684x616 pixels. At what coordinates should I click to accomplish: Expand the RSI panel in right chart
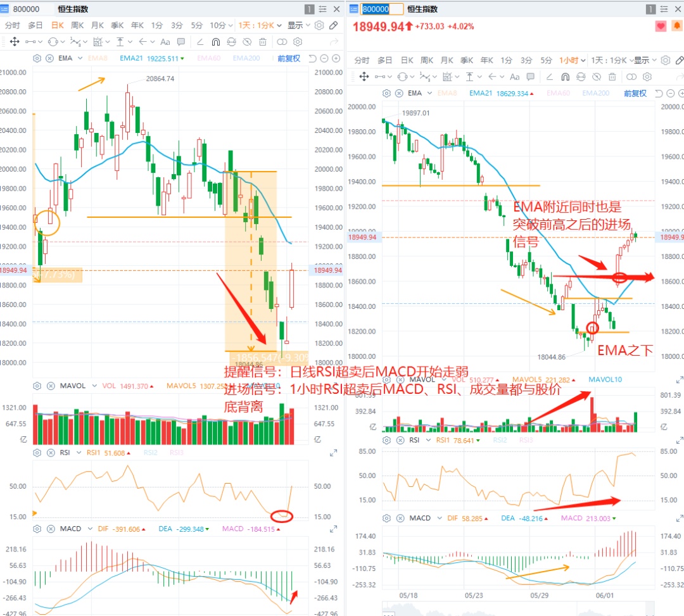(x=680, y=441)
